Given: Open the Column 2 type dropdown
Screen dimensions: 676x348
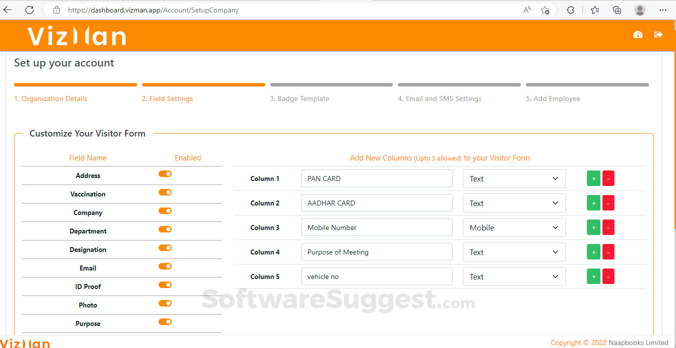Looking at the screenshot, I should coord(514,203).
